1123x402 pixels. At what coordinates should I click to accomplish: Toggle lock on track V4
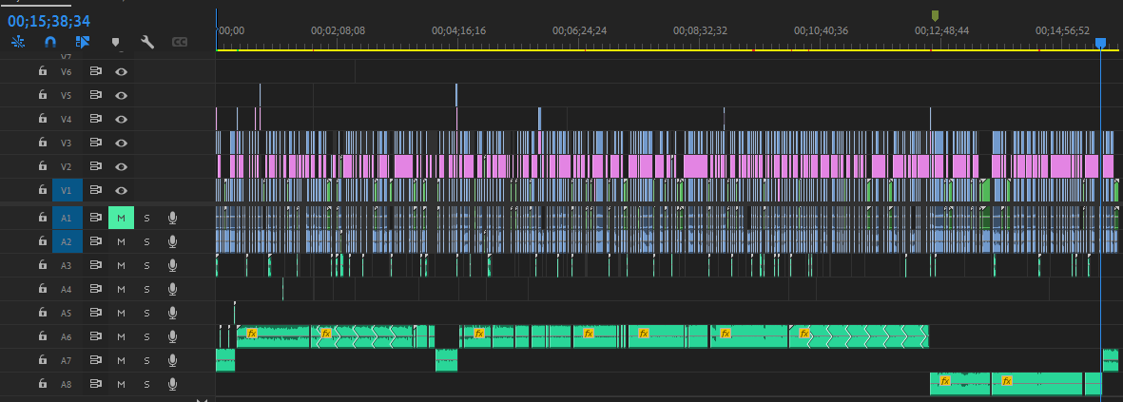42,119
